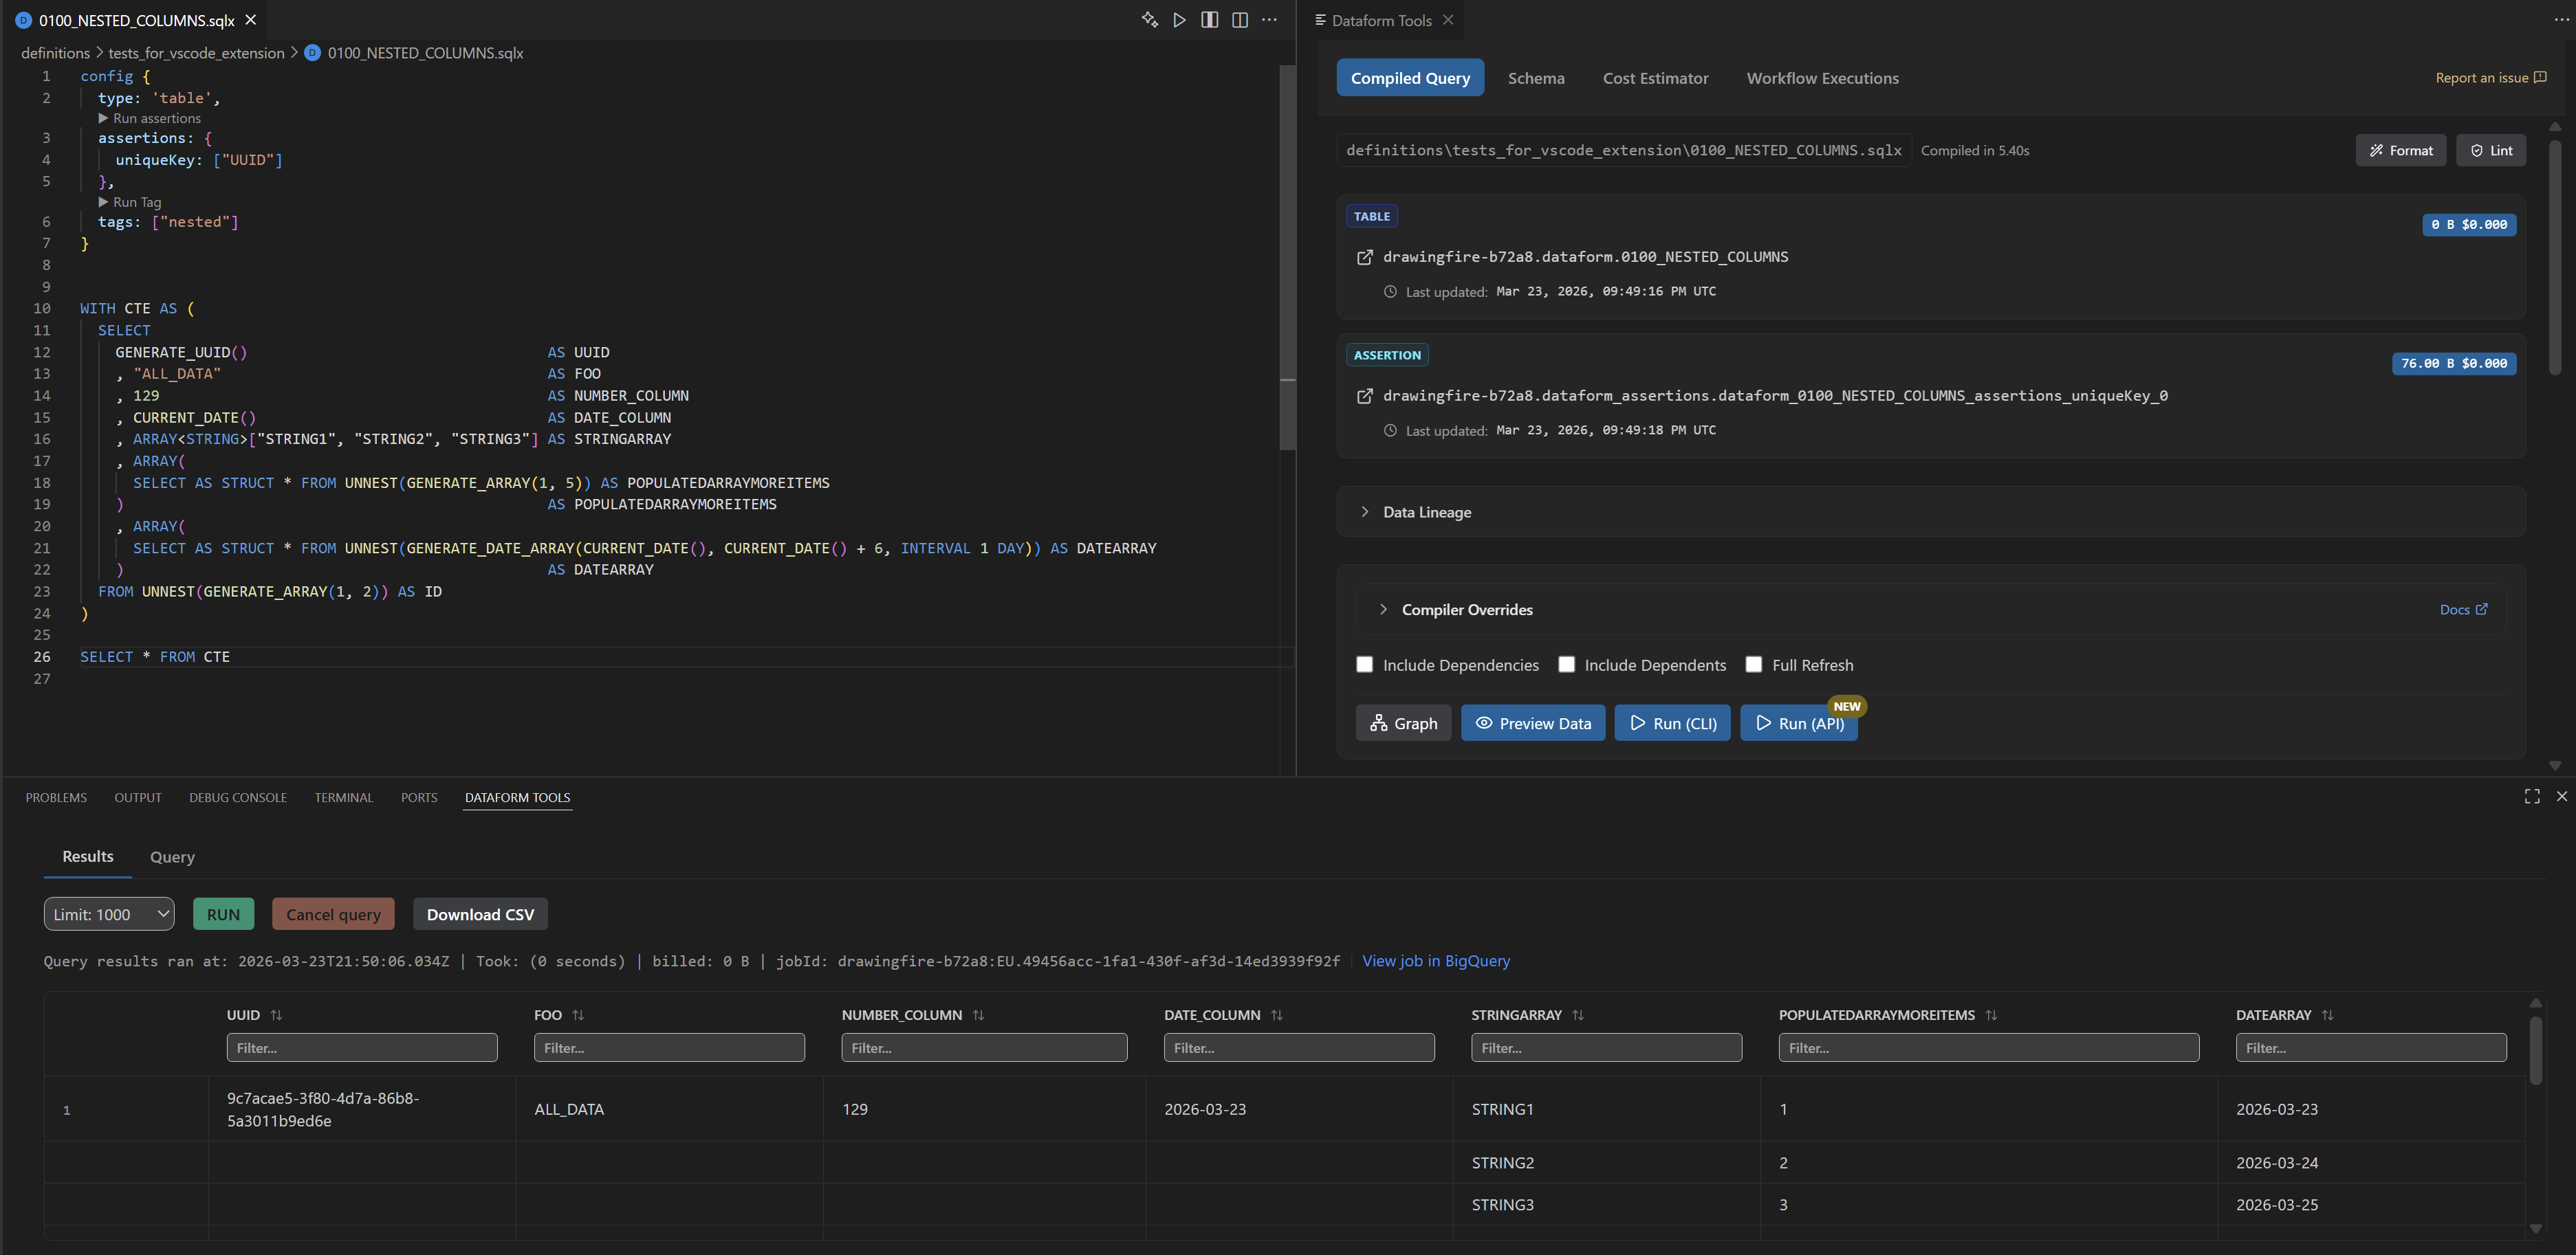
Task: Click the sparkle AI actions icon in editor toolbar
Action: (x=1149, y=19)
